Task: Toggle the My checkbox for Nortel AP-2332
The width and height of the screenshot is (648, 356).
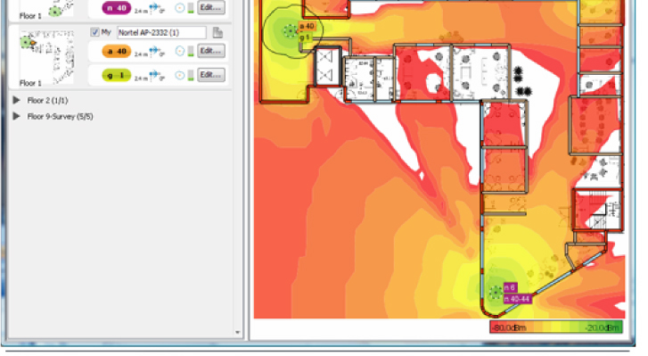Action: click(x=94, y=32)
